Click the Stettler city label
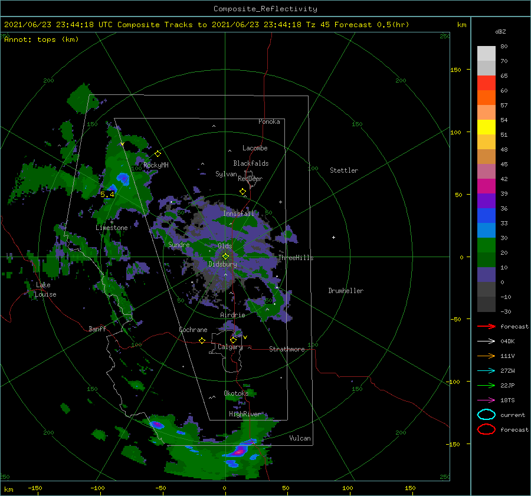This screenshot has width=531, height=496. (344, 170)
